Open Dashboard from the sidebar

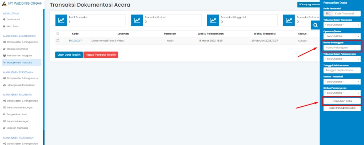[13, 19]
